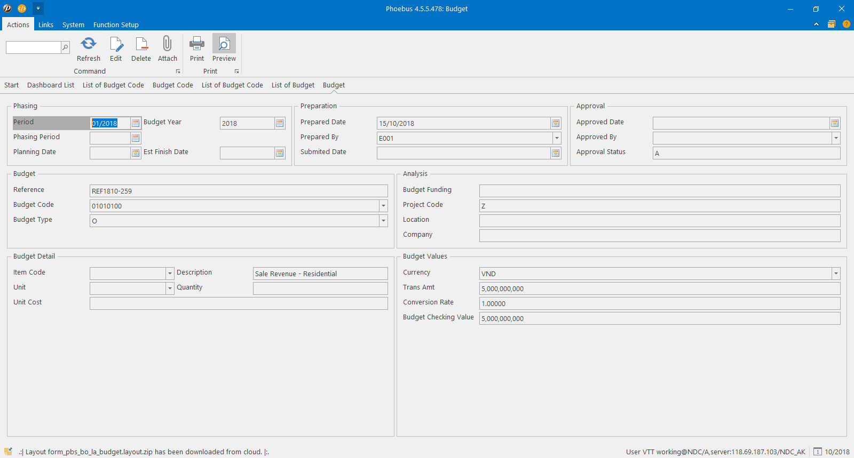The height and width of the screenshot is (458, 854).
Task: Open the Budget Year calendar picker
Action: (280, 123)
